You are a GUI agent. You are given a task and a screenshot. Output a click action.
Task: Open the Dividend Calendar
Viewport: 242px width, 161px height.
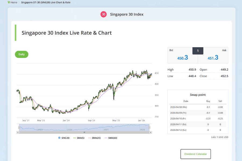point(195,154)
